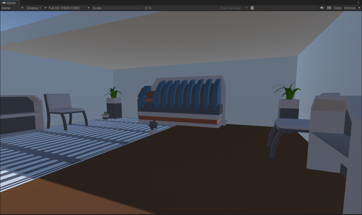Screen dimensions: 362x215
Task: Click the blue arched sofa in scene
Action: pyautogui.click(x=182, y=101)
